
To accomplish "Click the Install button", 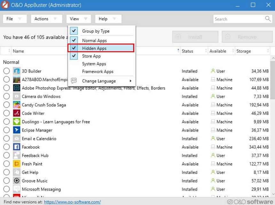I will click(x=195, y=37).
